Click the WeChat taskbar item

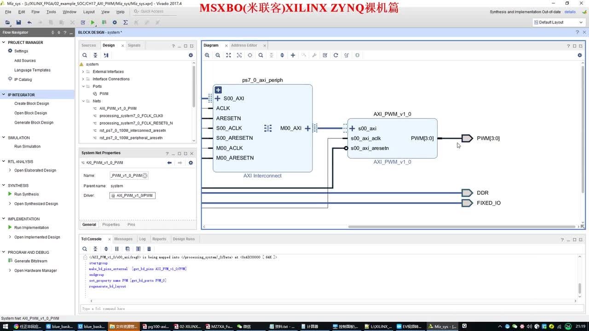pyautogui.click(x=243, y=326)
